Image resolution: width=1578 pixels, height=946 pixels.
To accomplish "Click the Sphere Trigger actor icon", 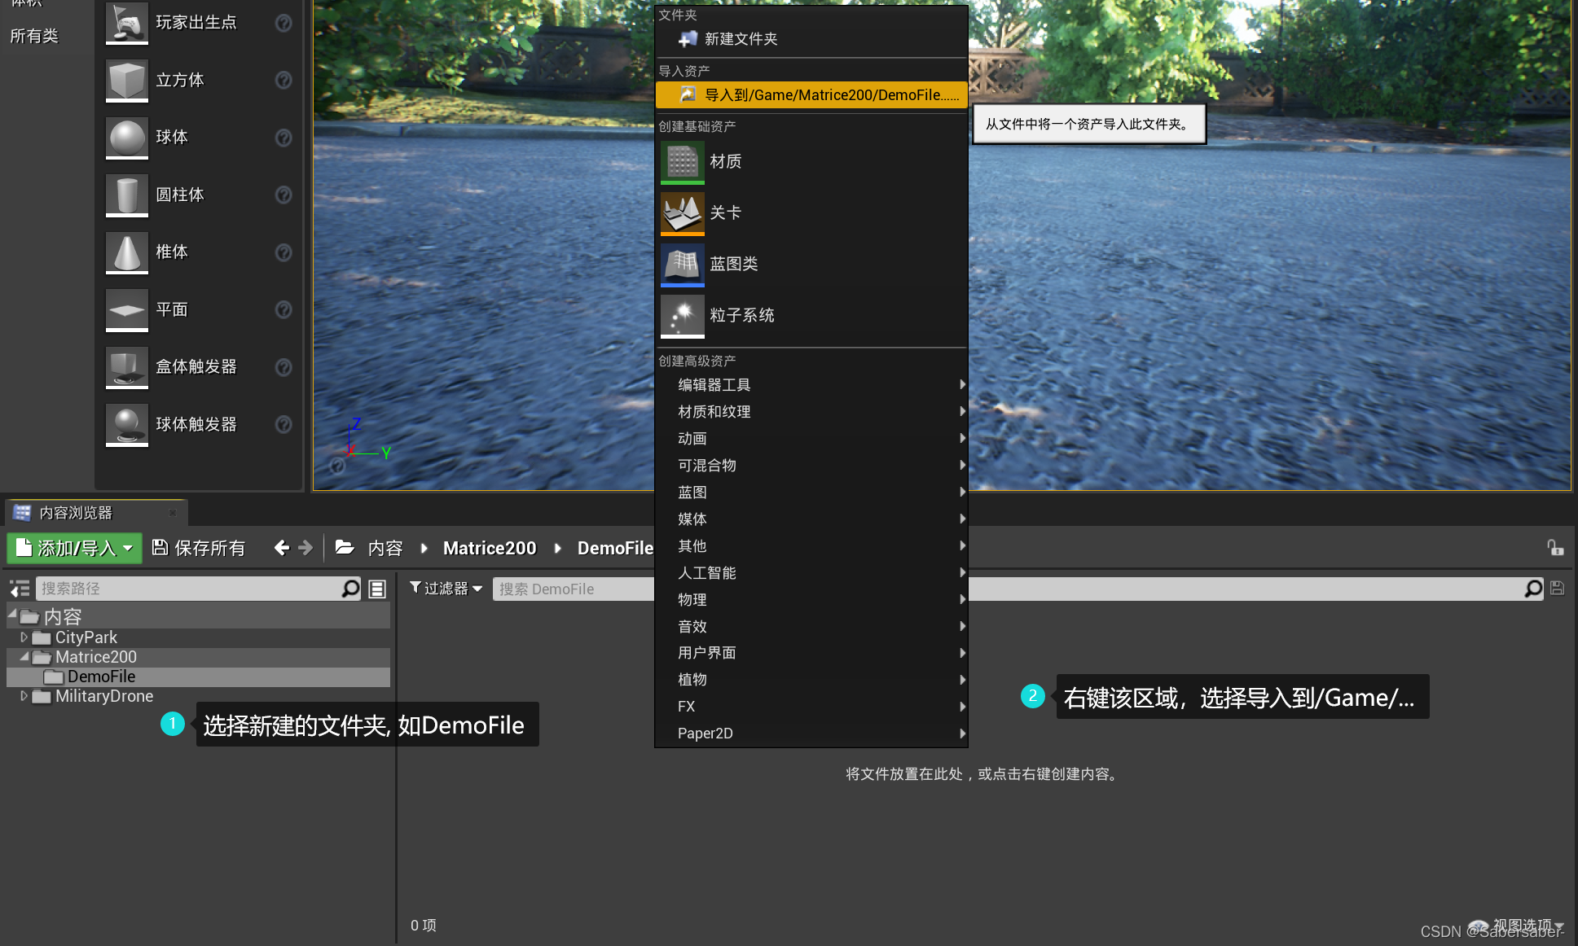I will tap(127, 424).
